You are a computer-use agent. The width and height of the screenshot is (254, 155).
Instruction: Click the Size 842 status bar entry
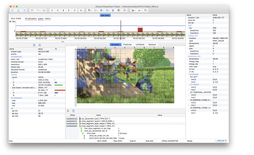(x=149, y=141)
